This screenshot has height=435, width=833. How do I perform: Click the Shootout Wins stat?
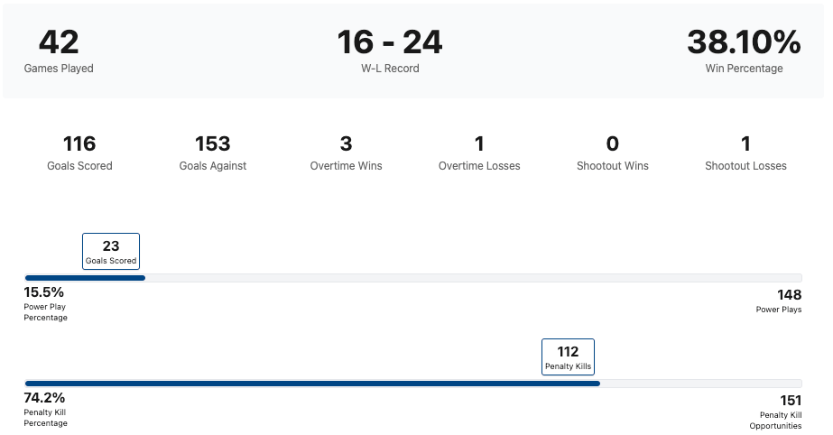(x=613, y=152)
